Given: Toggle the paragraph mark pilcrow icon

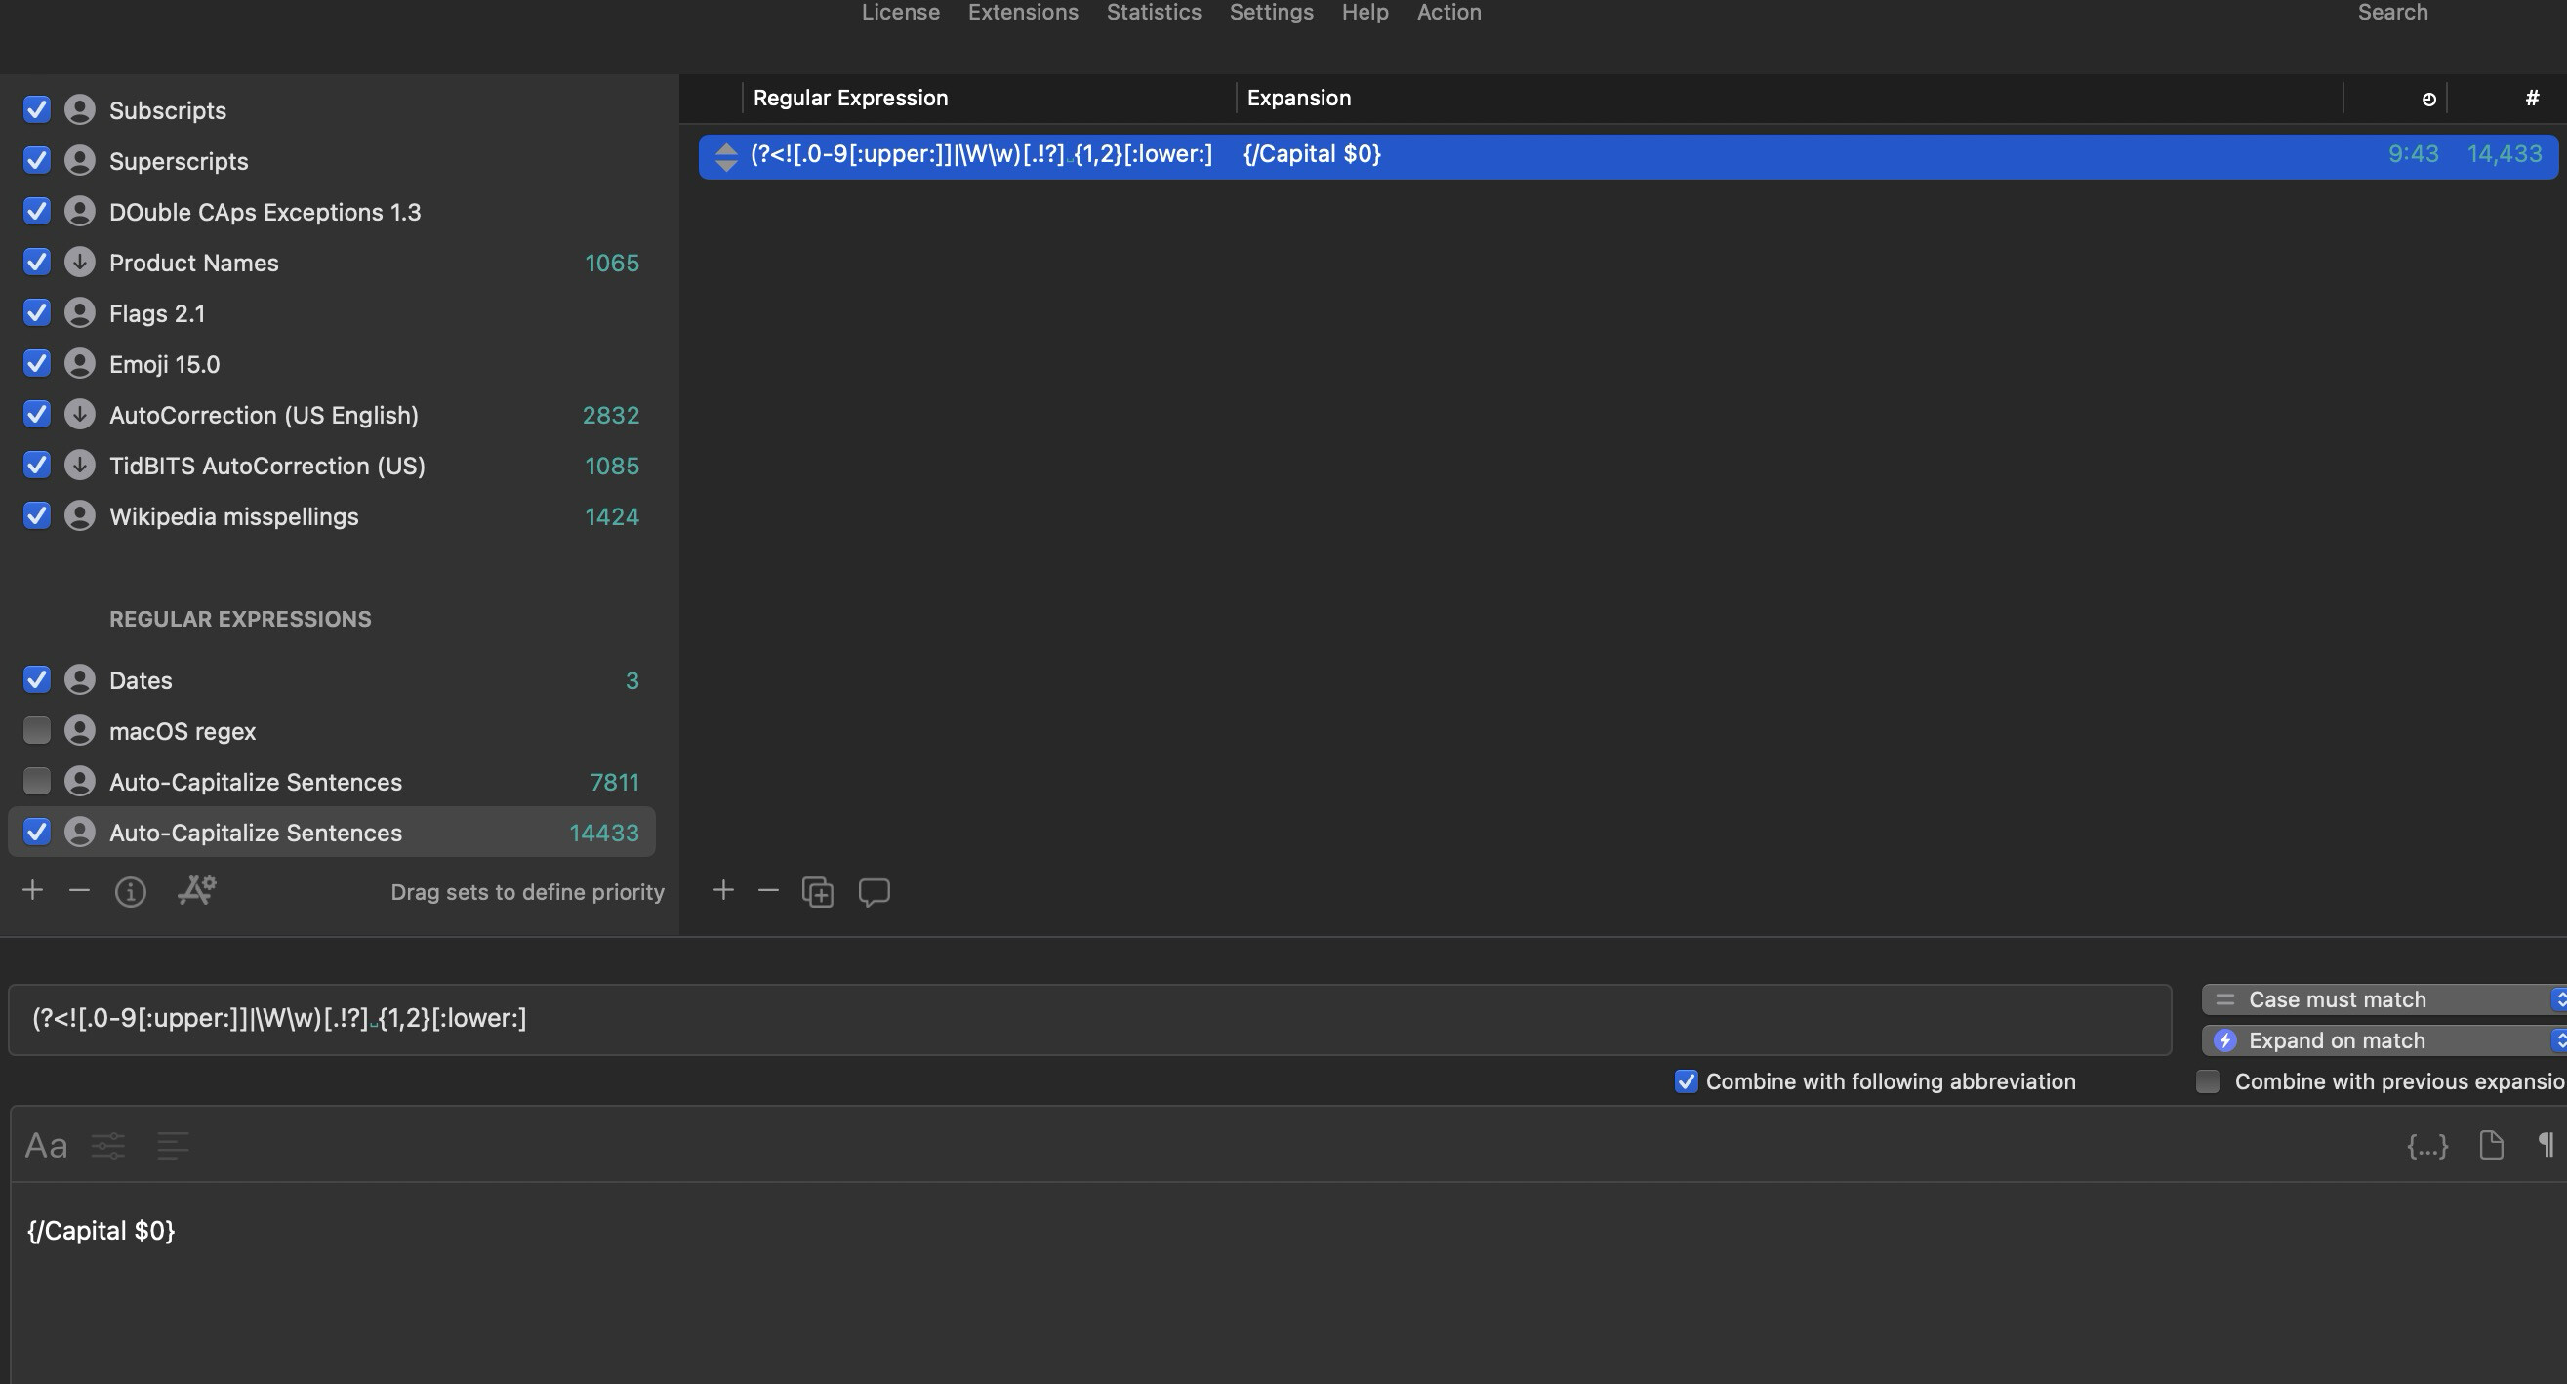Looking at the screenshot, I should pos(2546,1145).
